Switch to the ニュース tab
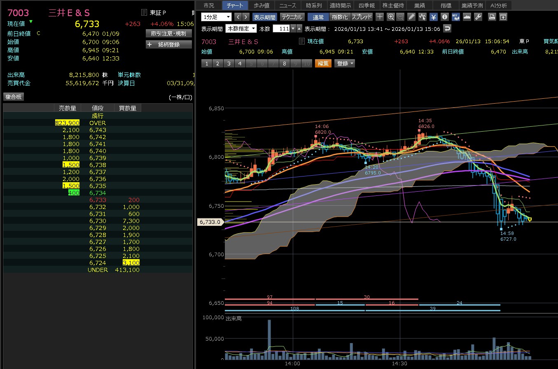This screenshot has height=369, width=558. [x=287, y=5]
